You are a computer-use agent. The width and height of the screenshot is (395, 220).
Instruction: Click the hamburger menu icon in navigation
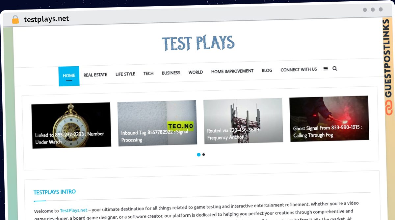coord(326,69)
